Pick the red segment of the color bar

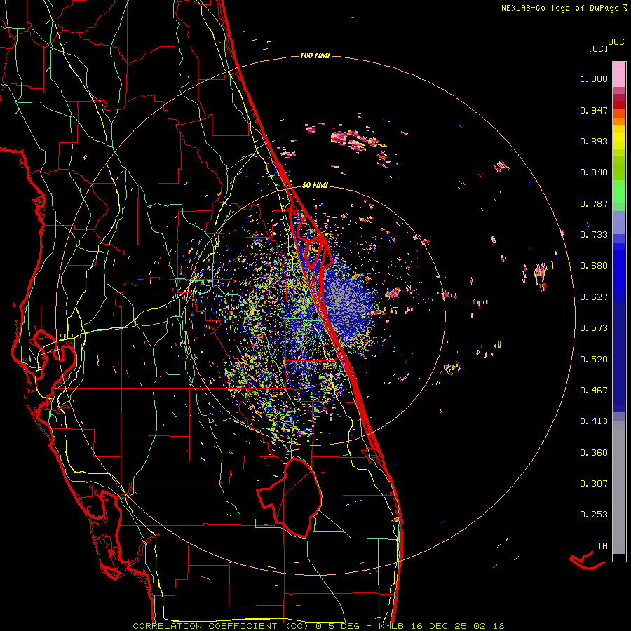tap(619, 105)
